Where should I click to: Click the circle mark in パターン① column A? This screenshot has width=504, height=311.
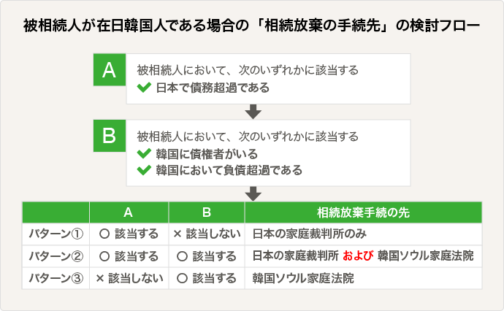coord(104,234)
